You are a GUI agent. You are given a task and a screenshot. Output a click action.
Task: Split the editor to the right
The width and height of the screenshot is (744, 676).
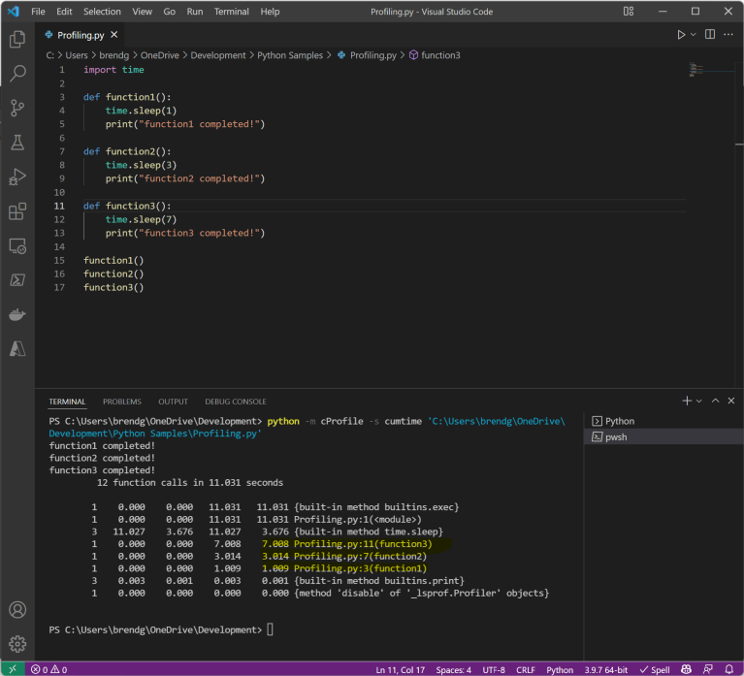pos(710,34)
